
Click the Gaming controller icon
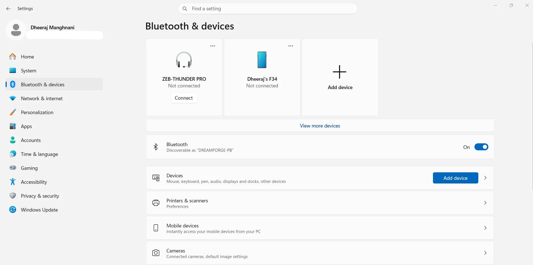point(13,168)
